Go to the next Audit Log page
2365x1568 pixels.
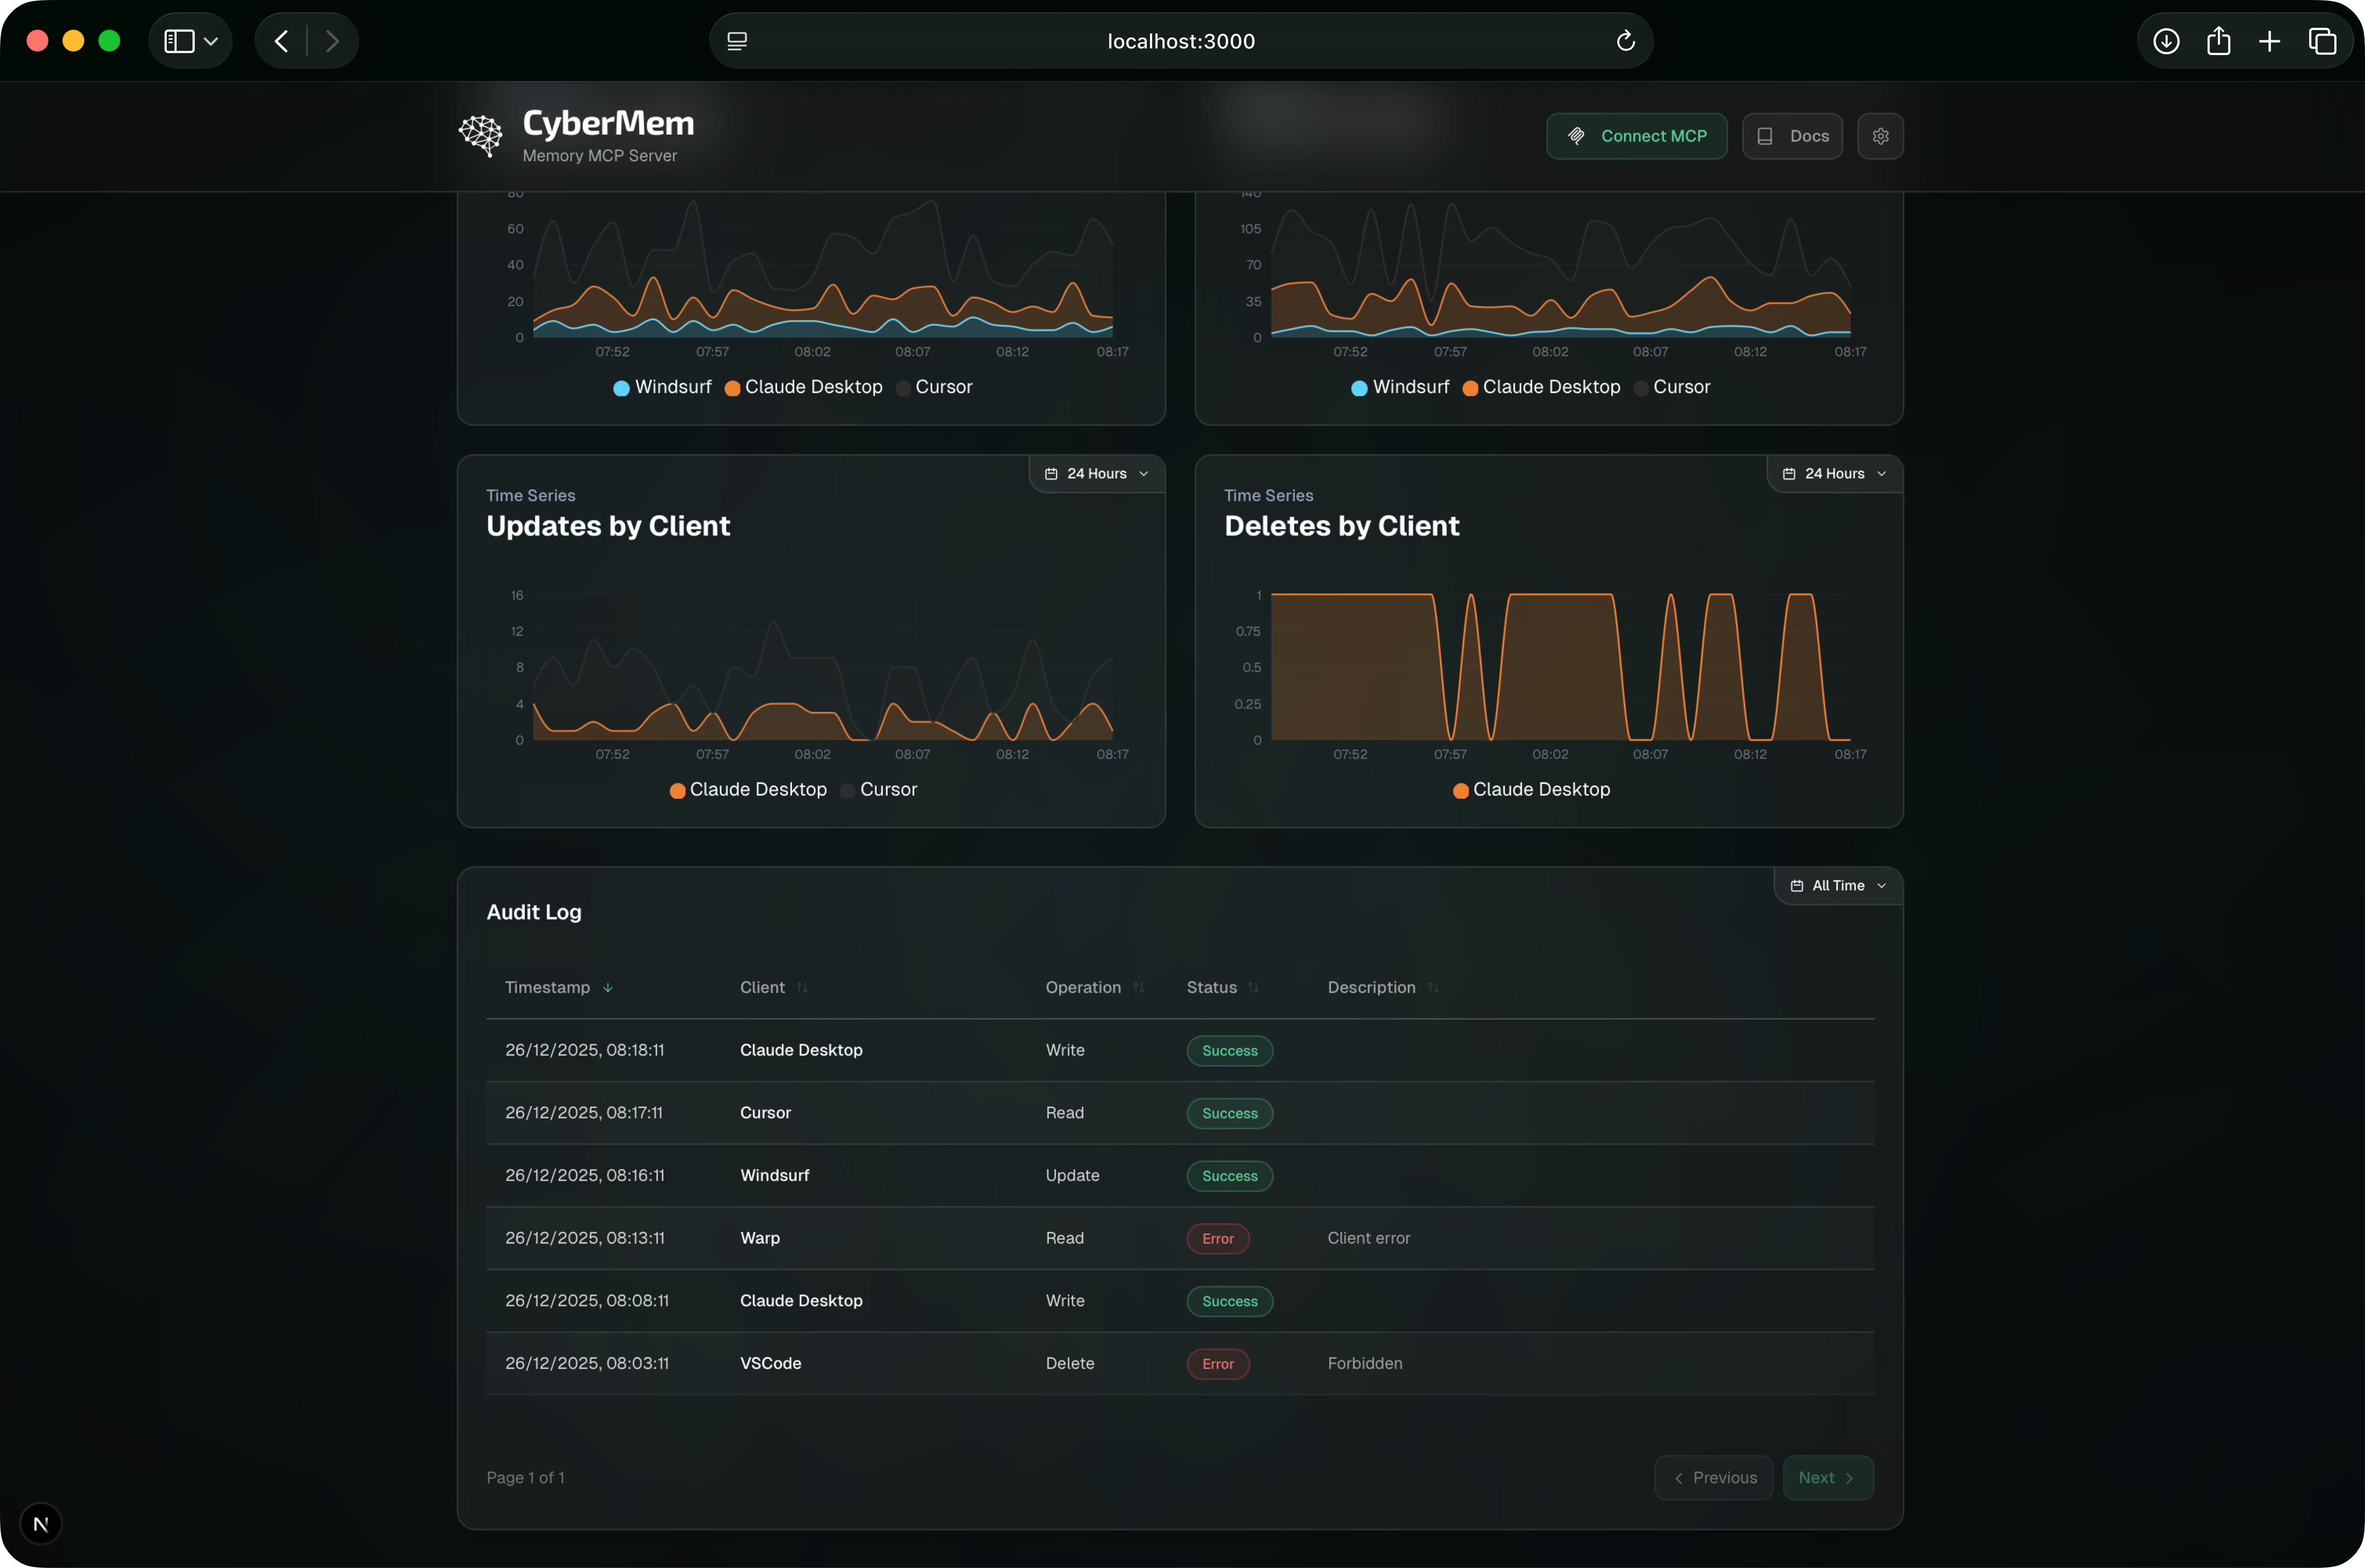click(1828, 1477)
